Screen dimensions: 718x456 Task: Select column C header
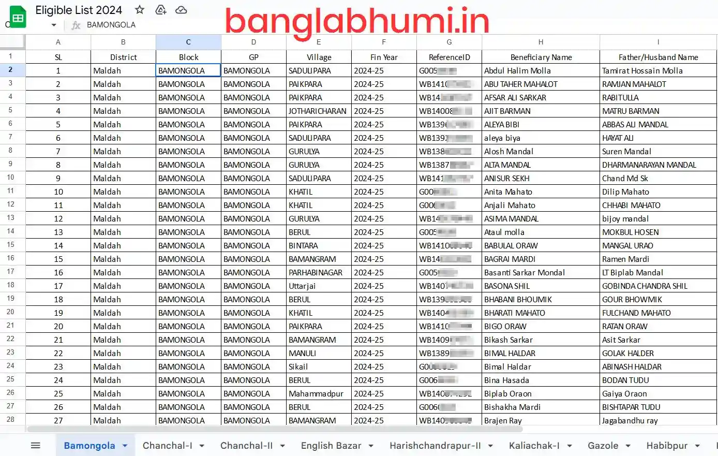(188, 42)
